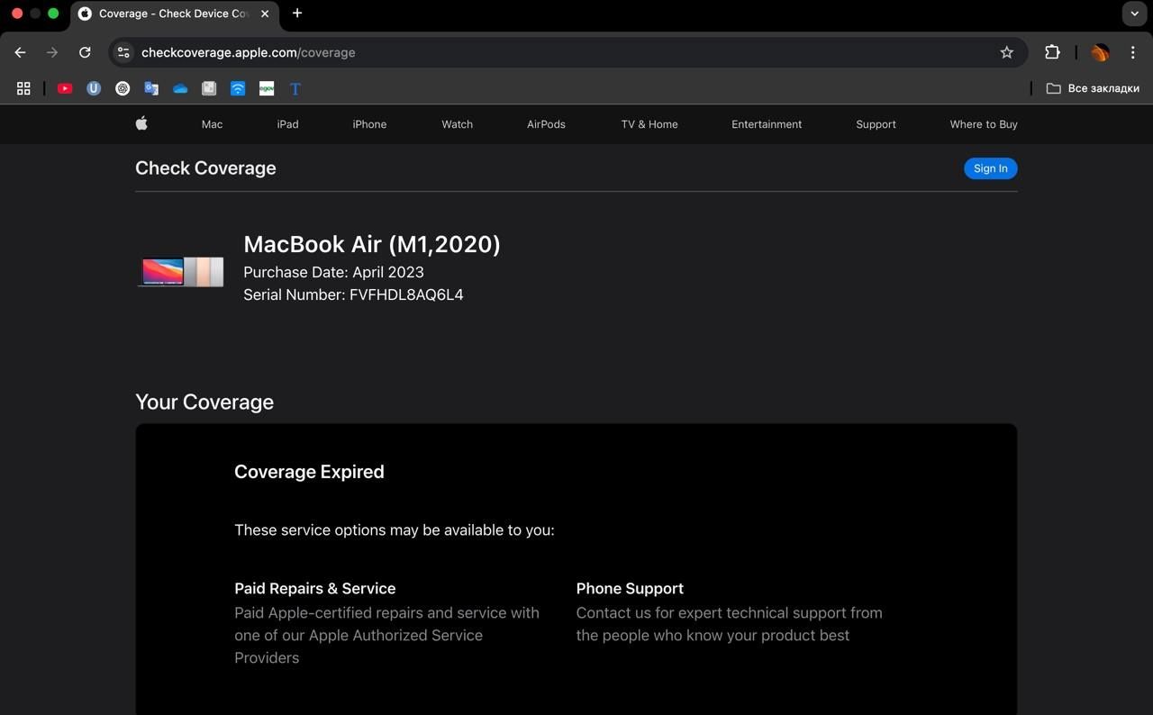1153x715 pixels.
Task: Go back to previous page
Action: (x=20, y=52)
